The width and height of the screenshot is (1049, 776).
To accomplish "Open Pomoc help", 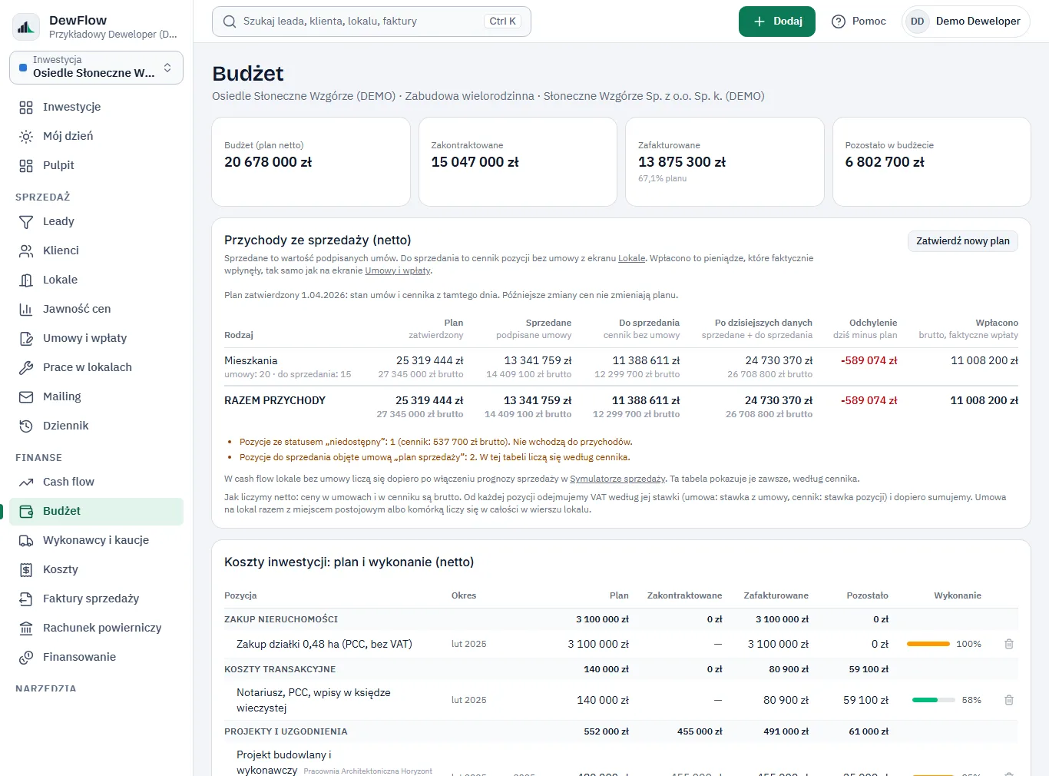I will coord(859,22).
